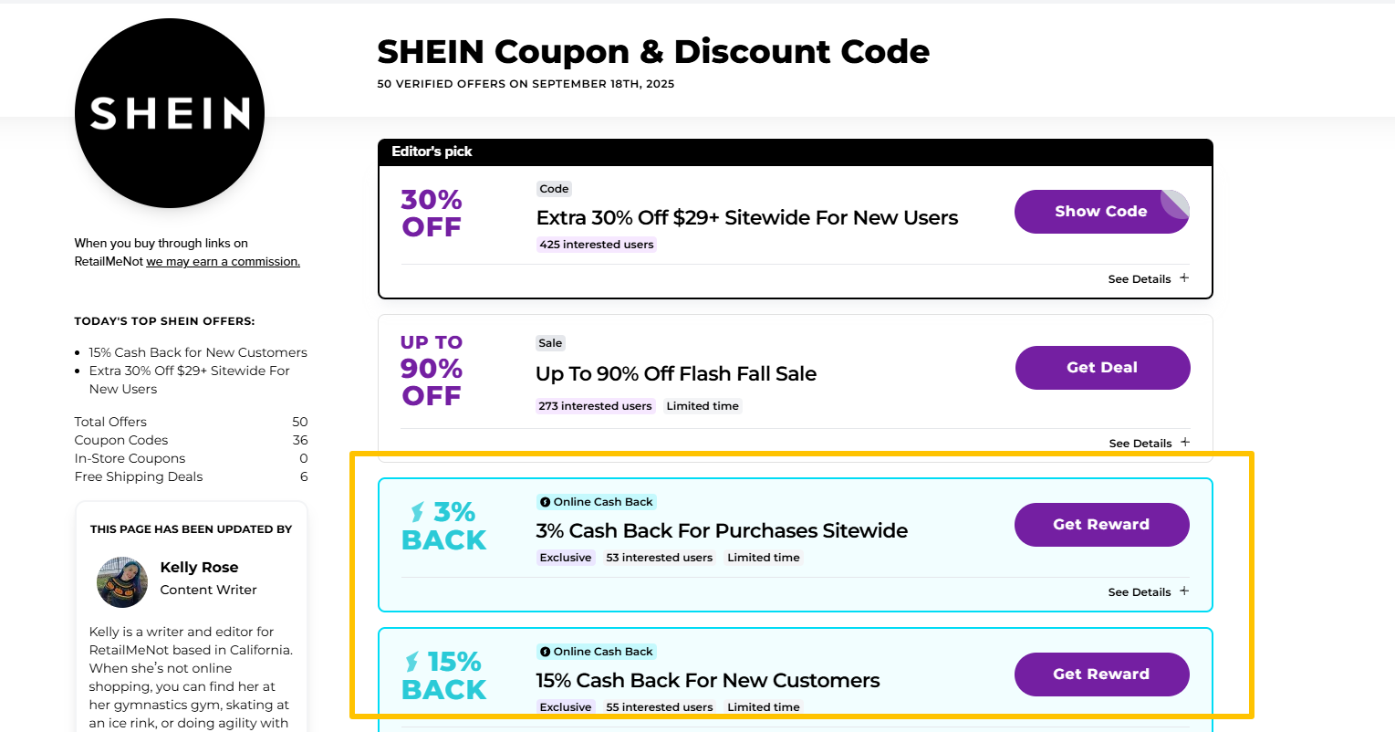1395x732 pixels.
Task: Open the 'we may earn a commission' link
Action: coord(223,261)
